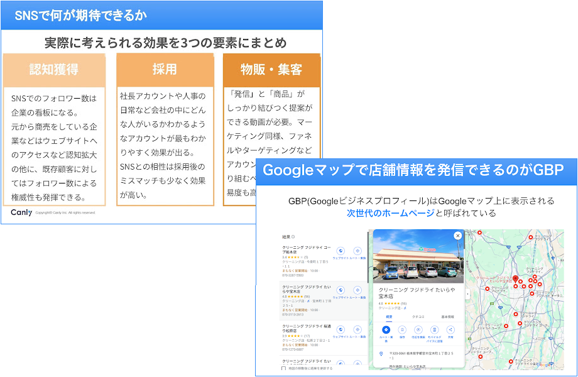Click phone number 070-3113-2613
Screen dimensions: 578x377
point(293,314)
